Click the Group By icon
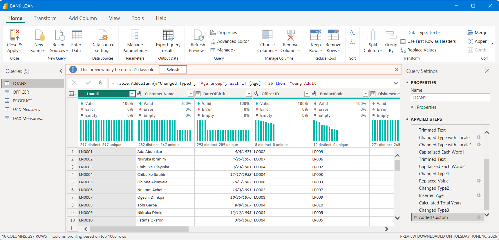This screenshot has height=240, width=499. click(x=391, y=35)
